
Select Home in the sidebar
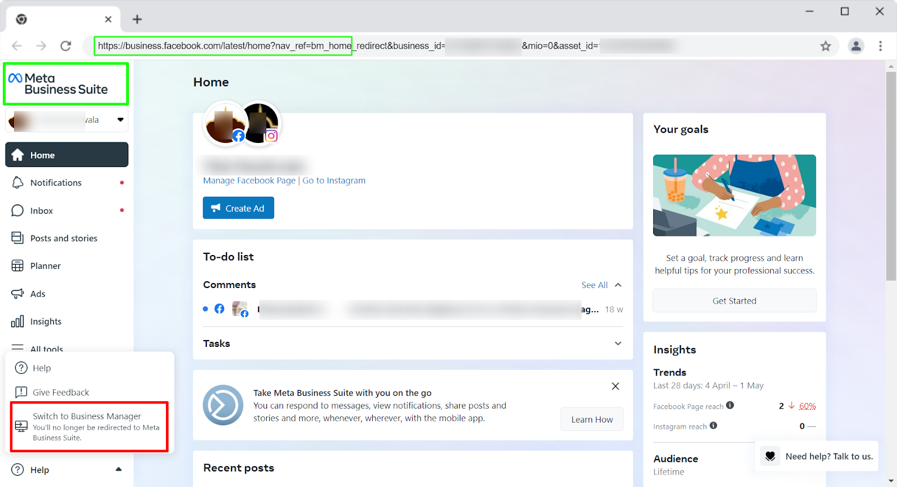point(67,155)
